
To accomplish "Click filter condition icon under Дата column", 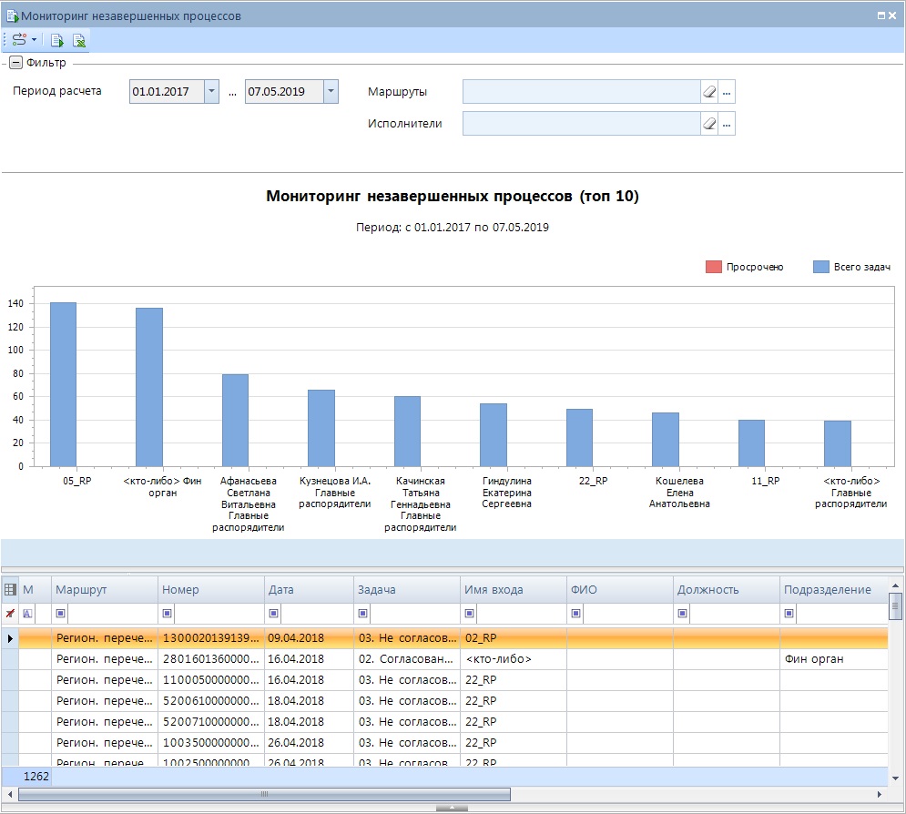I will tap(273, 614).
